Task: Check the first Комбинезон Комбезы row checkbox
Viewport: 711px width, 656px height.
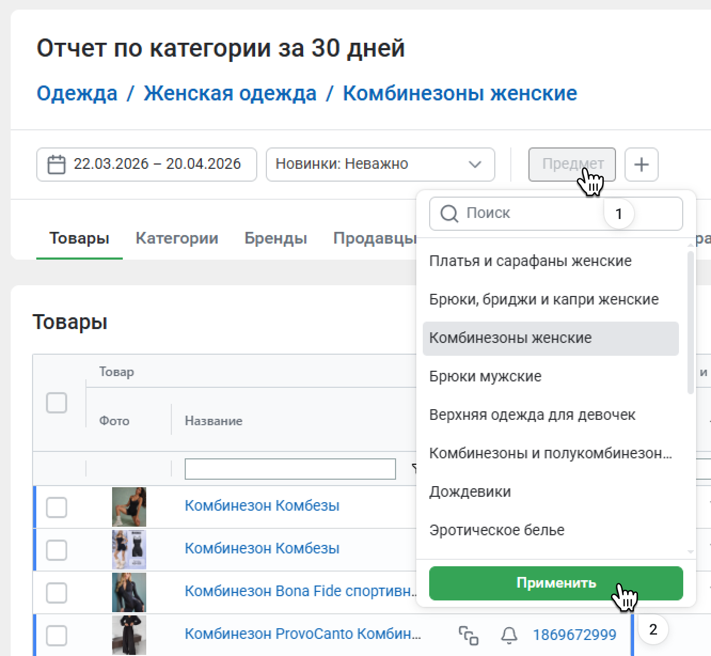Action: (x=57, y=507)
